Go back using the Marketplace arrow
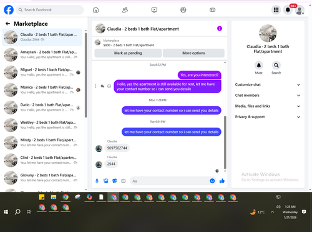The width and height of the screenshot is (312, 232). (7, 24)
